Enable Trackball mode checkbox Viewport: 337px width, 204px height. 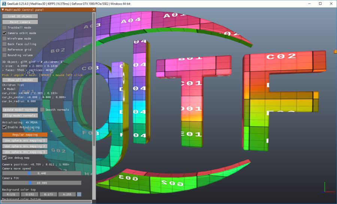pos(4,27)
